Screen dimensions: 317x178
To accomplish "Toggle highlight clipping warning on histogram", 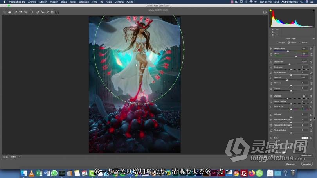I will point(313,11).
